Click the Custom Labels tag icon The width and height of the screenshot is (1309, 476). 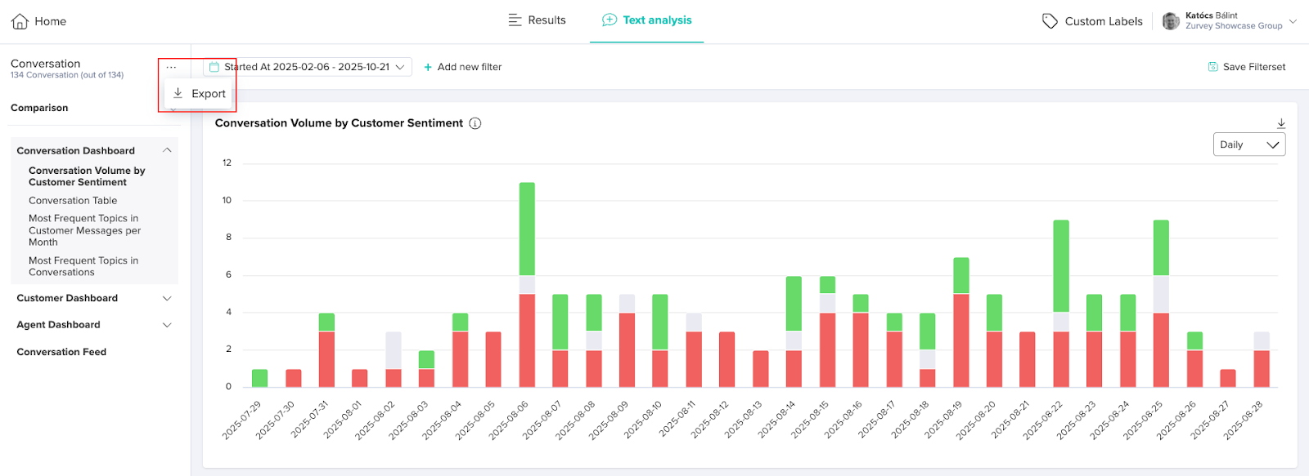[1050, 21]
